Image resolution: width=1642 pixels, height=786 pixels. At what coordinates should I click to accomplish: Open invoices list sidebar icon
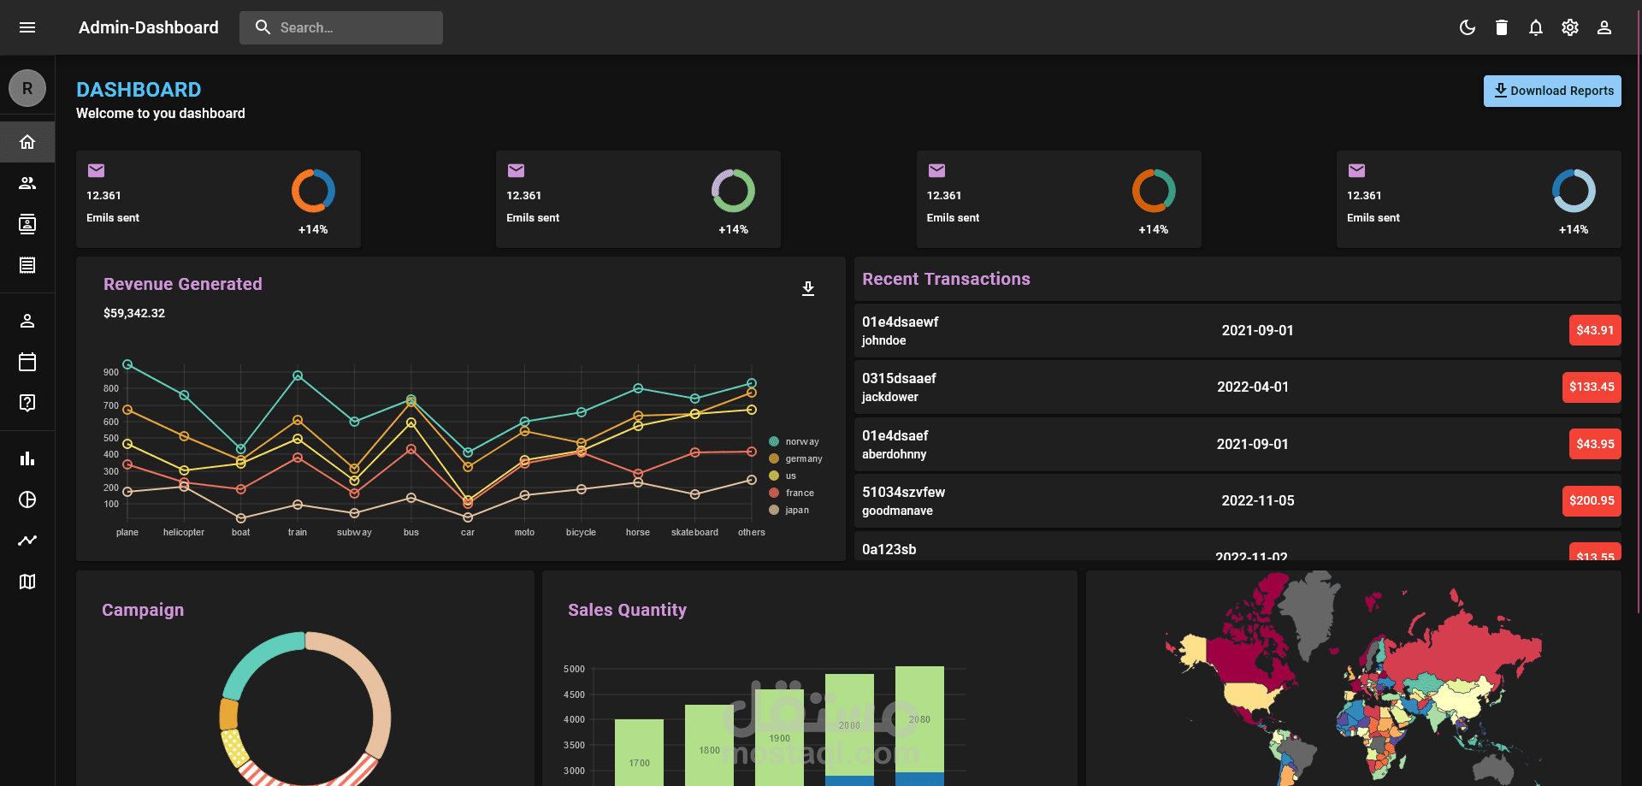click(x=27, y=265)
